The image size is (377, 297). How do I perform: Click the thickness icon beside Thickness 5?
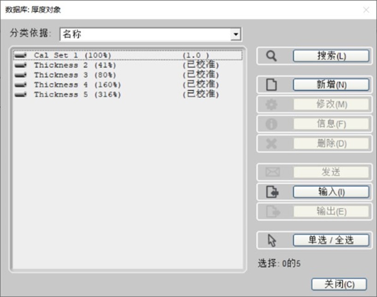click(21, 94)
